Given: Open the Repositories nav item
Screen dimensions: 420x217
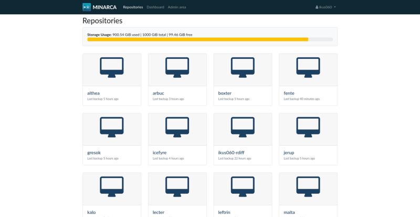Looking at the screenshot, I should click(x=133, y=7).
